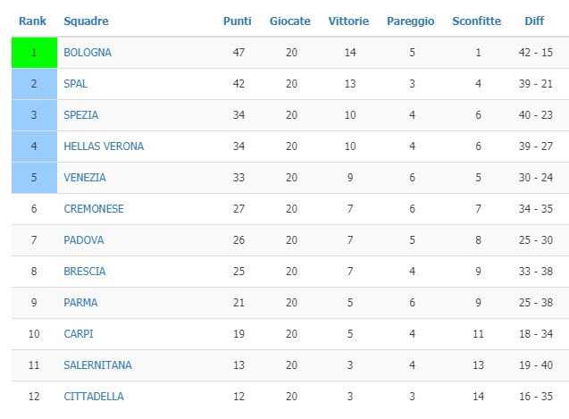
Task: Open the Cittadella team link
Action: (94, 396)
